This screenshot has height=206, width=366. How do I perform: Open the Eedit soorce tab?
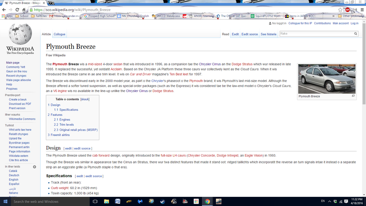(249, 34)
